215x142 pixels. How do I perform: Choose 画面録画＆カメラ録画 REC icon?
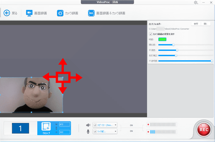pyautogui.click(x=91, y=13)
